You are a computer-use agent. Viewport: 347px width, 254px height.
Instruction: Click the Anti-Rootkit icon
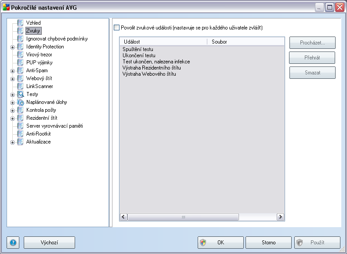[x=20, y=134]
